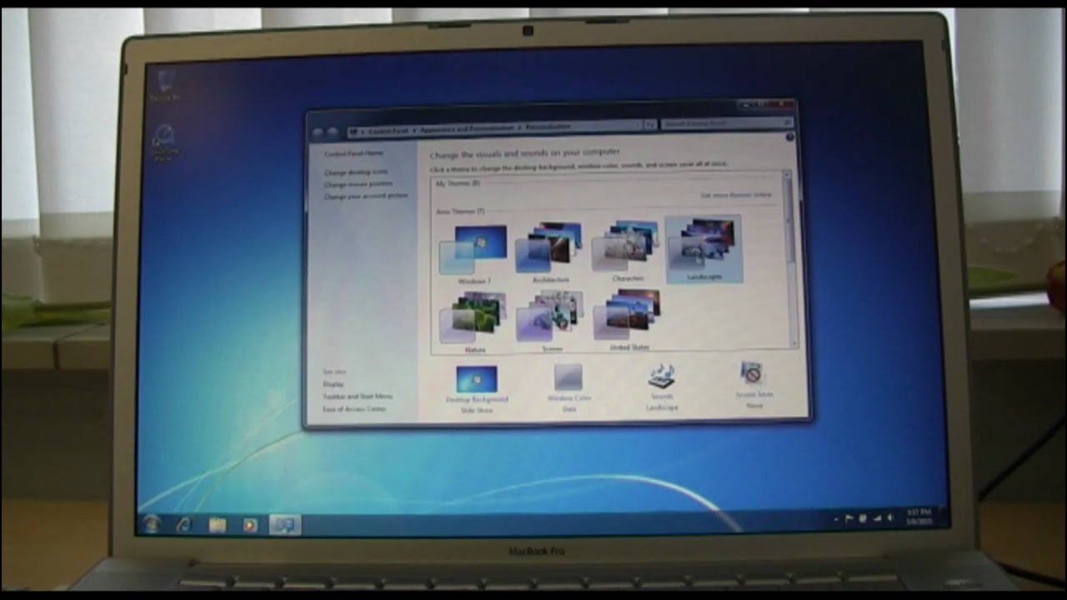
Task: Click the Get more themes online link
Action: click(x=735, y=195)
